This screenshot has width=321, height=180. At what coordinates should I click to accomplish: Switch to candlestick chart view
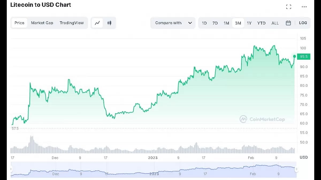109,23
